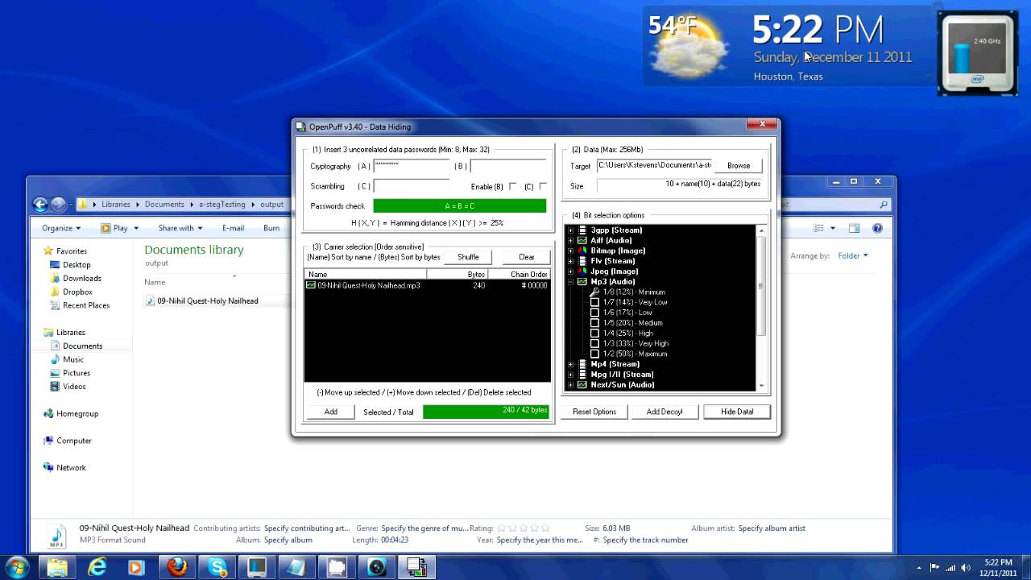Collapse the Mp3 (Audio) tree node
This screenshot has height=580, width=1031.
571,282
